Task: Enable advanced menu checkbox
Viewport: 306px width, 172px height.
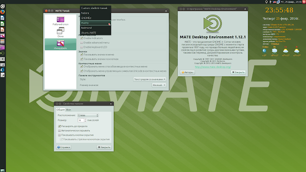Action: [82, 43]
